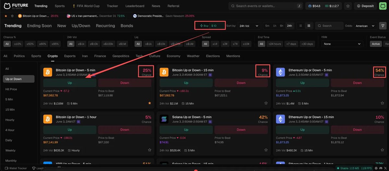389x171 pixels.
Task: Star the Bitcoin Up or Down 1 hour card
Action: [149, 150]
